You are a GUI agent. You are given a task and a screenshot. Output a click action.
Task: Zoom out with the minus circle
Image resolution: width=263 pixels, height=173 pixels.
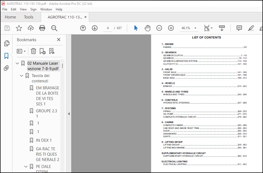click(x=159, y=28)
